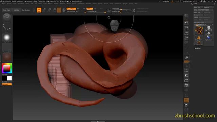The width and height of the screenshot is (217, 122).
Task: Adjust the Z Intensity slider
Action: (x=97, y=11)
